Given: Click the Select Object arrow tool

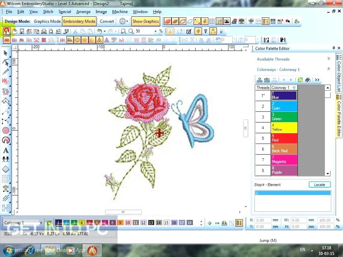Looking at the screenshot, I should (x=6, y=53).
